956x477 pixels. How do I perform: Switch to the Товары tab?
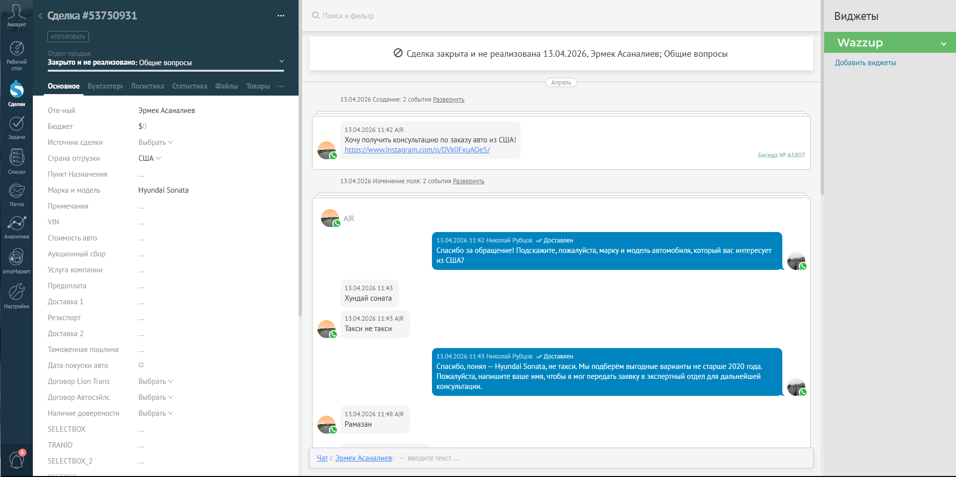click(258, 86)
